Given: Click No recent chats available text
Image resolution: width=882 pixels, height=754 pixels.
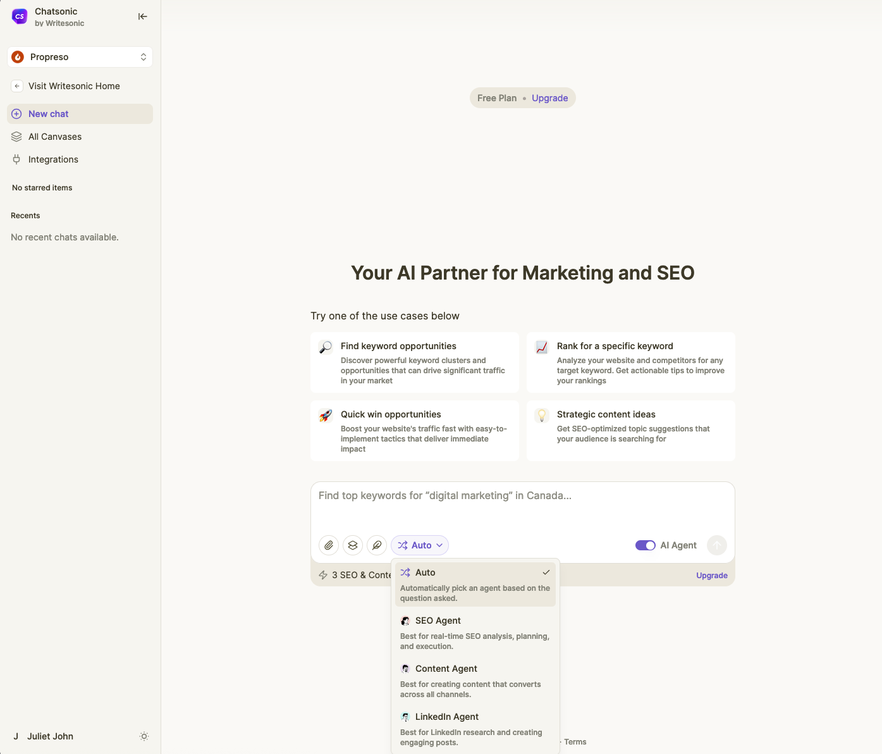Looking at the screenshot, I should pyautogui.click(x=64, y=237).
